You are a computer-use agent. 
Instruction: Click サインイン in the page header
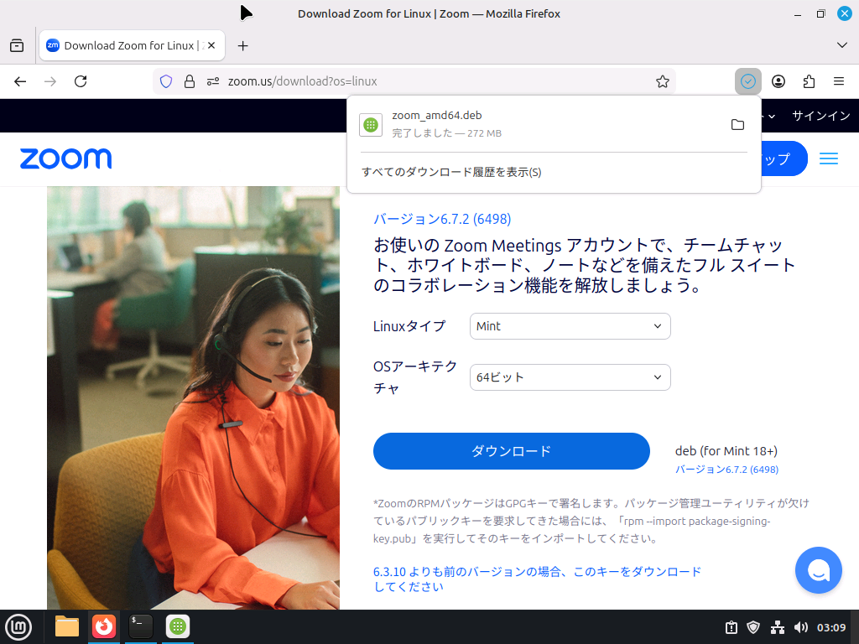click(820, 116)
